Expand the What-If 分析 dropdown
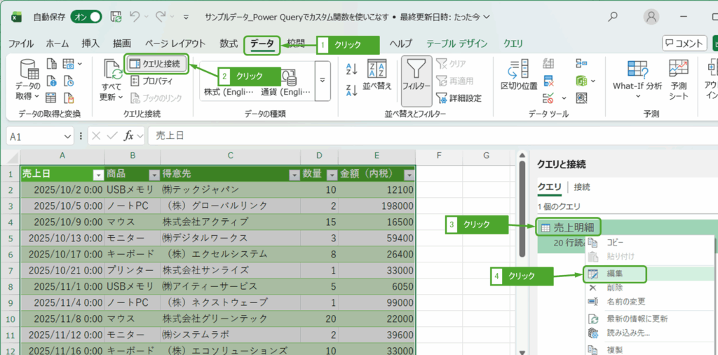This screenshot has width=718, height=355. click(637, 86)
